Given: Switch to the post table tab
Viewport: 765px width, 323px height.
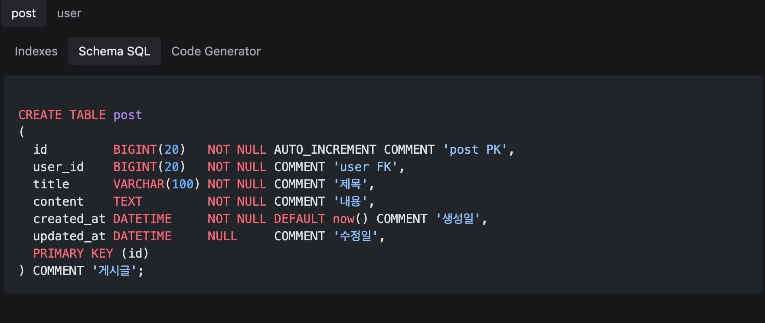Looking at the screenshot, I should pyautogui.click(x=23, y=13).
